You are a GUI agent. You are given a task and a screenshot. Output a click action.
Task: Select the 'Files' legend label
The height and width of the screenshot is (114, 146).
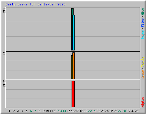[x=143, y=23]
